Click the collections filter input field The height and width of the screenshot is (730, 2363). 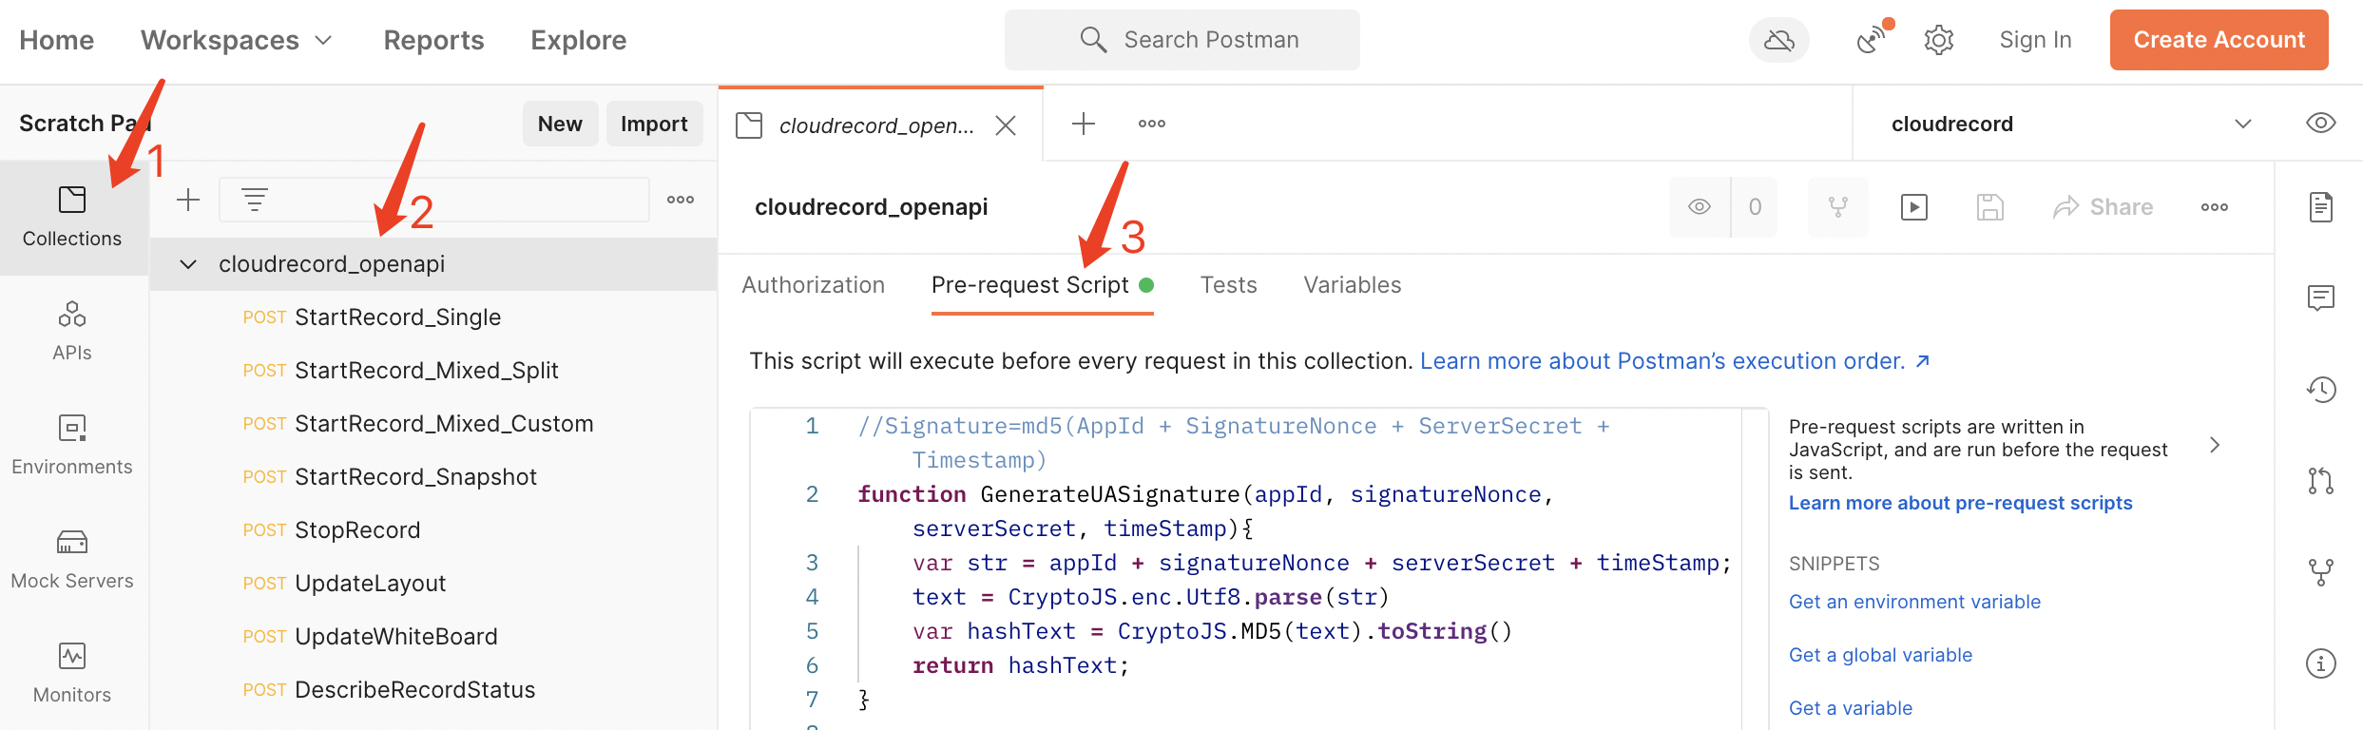click(434, 200)
